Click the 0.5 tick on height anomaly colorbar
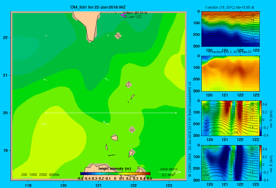This screenshot has width=276, height=188. (149, 179)
